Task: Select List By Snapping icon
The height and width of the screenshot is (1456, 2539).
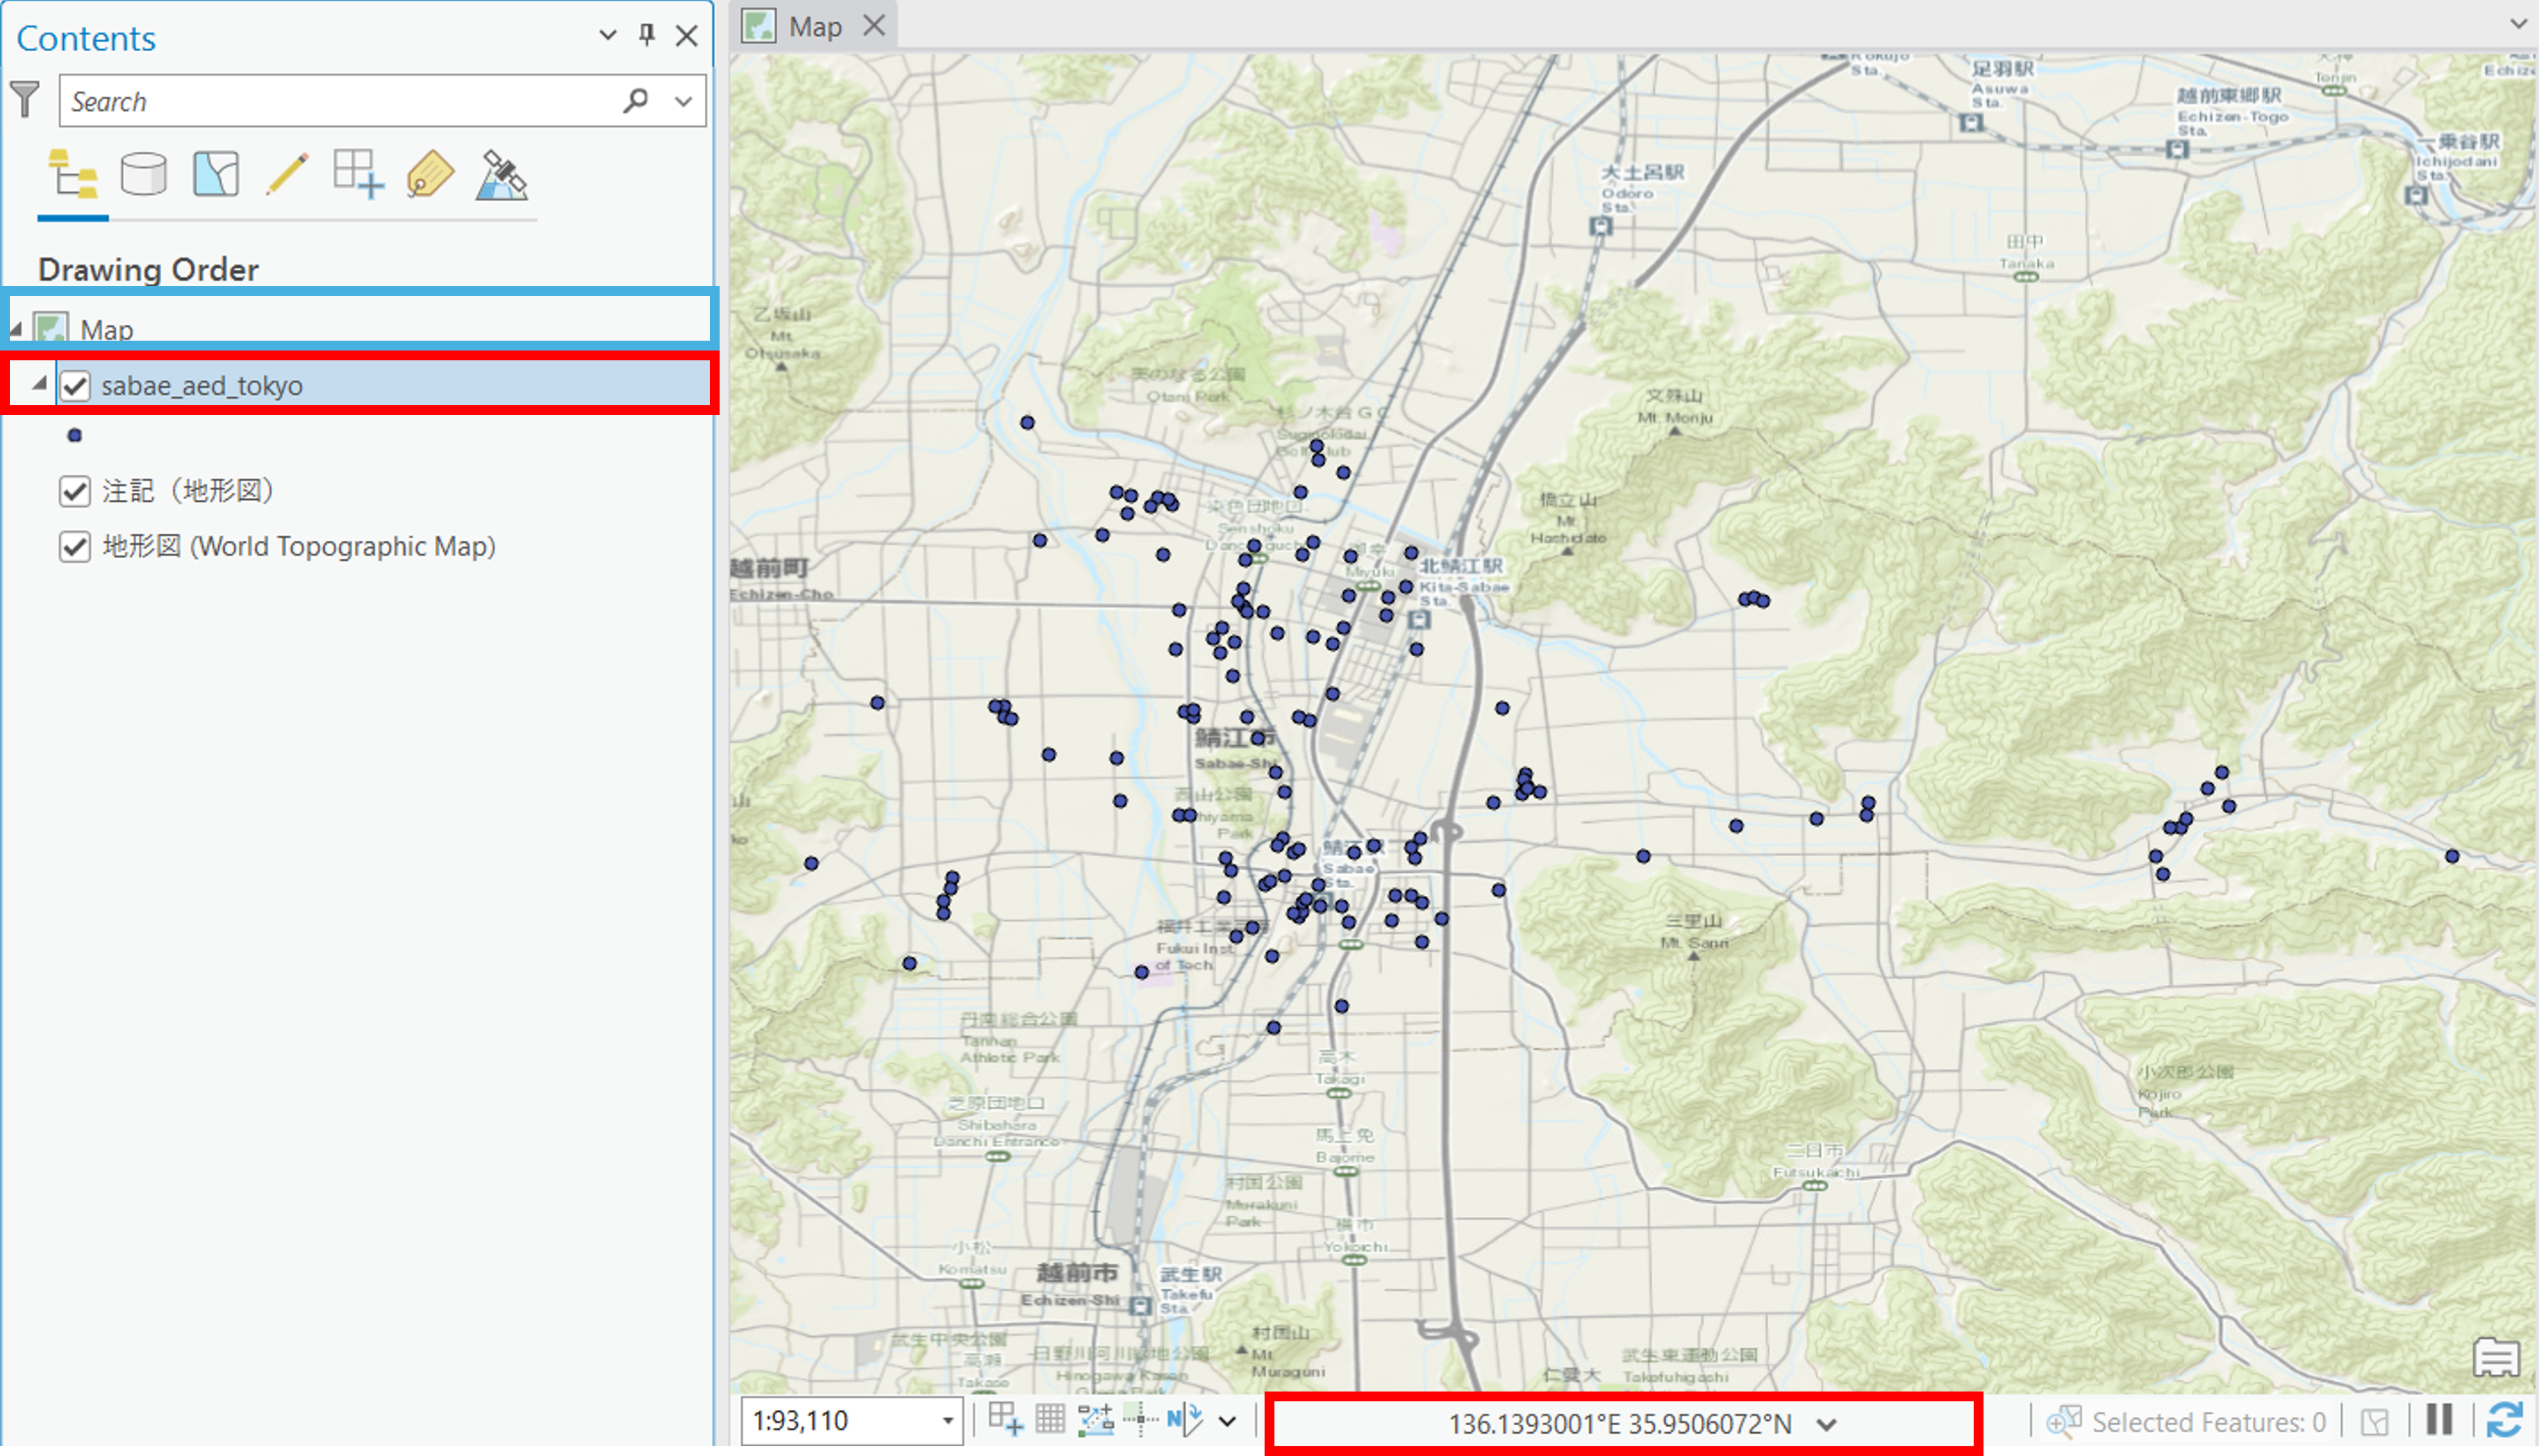Action: [358, 175]
